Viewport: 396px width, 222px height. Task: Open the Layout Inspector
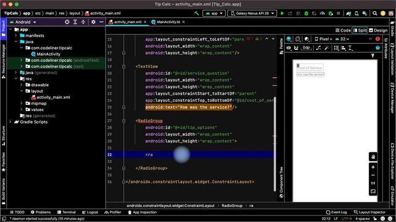coord(370,212)
